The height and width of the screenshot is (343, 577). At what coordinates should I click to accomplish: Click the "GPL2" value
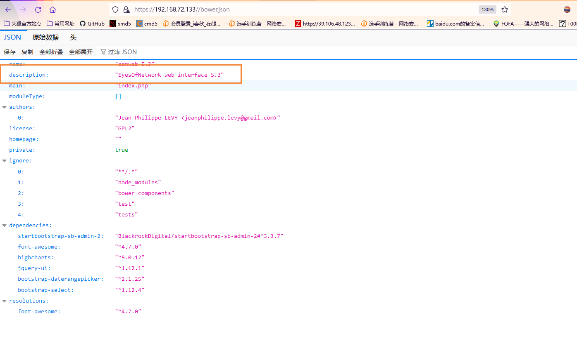[x=125, y=129]
